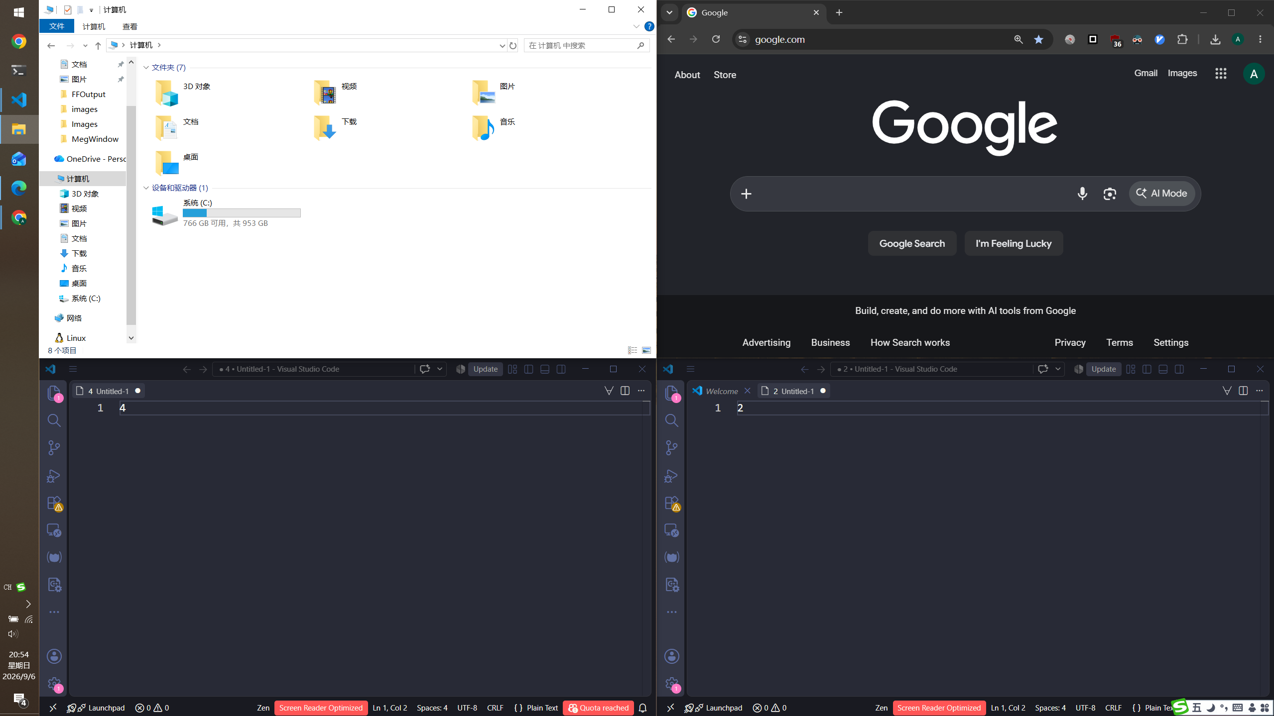
Task: Switch to Welcome tab in right VS Code window
Action: (x=721, y=391)
